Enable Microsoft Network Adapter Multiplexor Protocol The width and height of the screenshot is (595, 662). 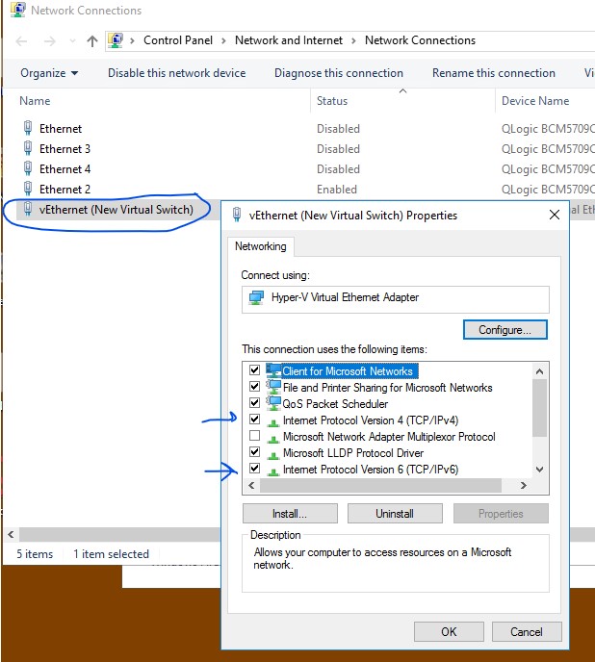[254, 435]
